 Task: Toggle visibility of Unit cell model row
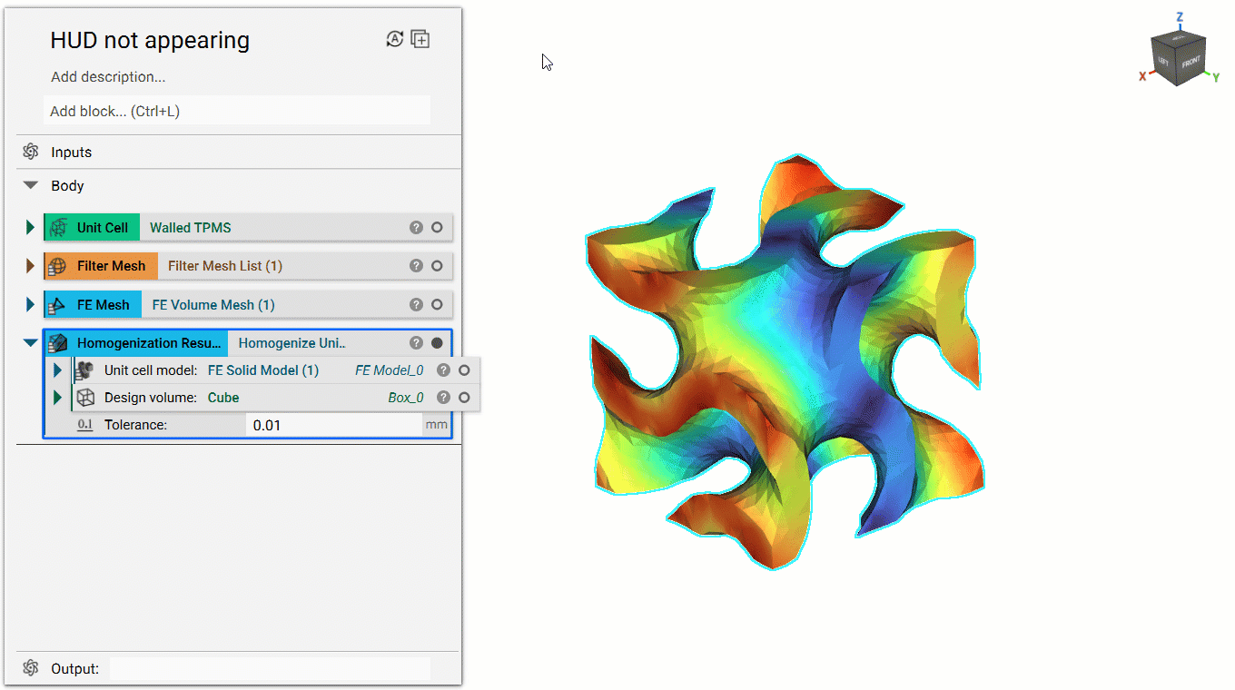coord(464,370)
